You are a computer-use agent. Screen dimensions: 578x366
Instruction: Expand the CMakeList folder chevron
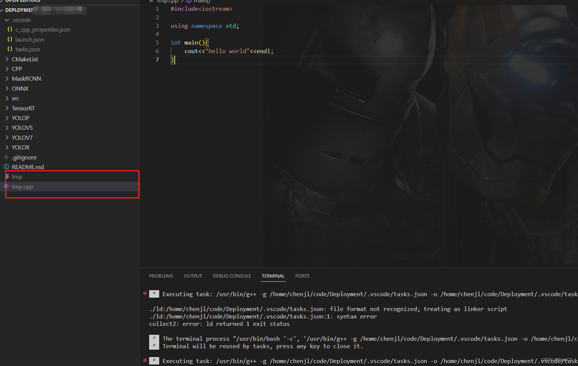(x=7, y=59)
